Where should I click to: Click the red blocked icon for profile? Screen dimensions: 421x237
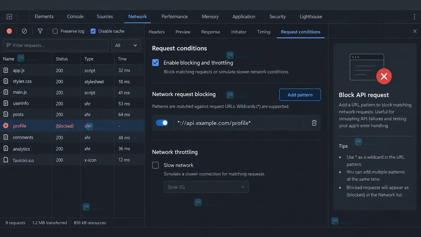[x=6, y=125]
